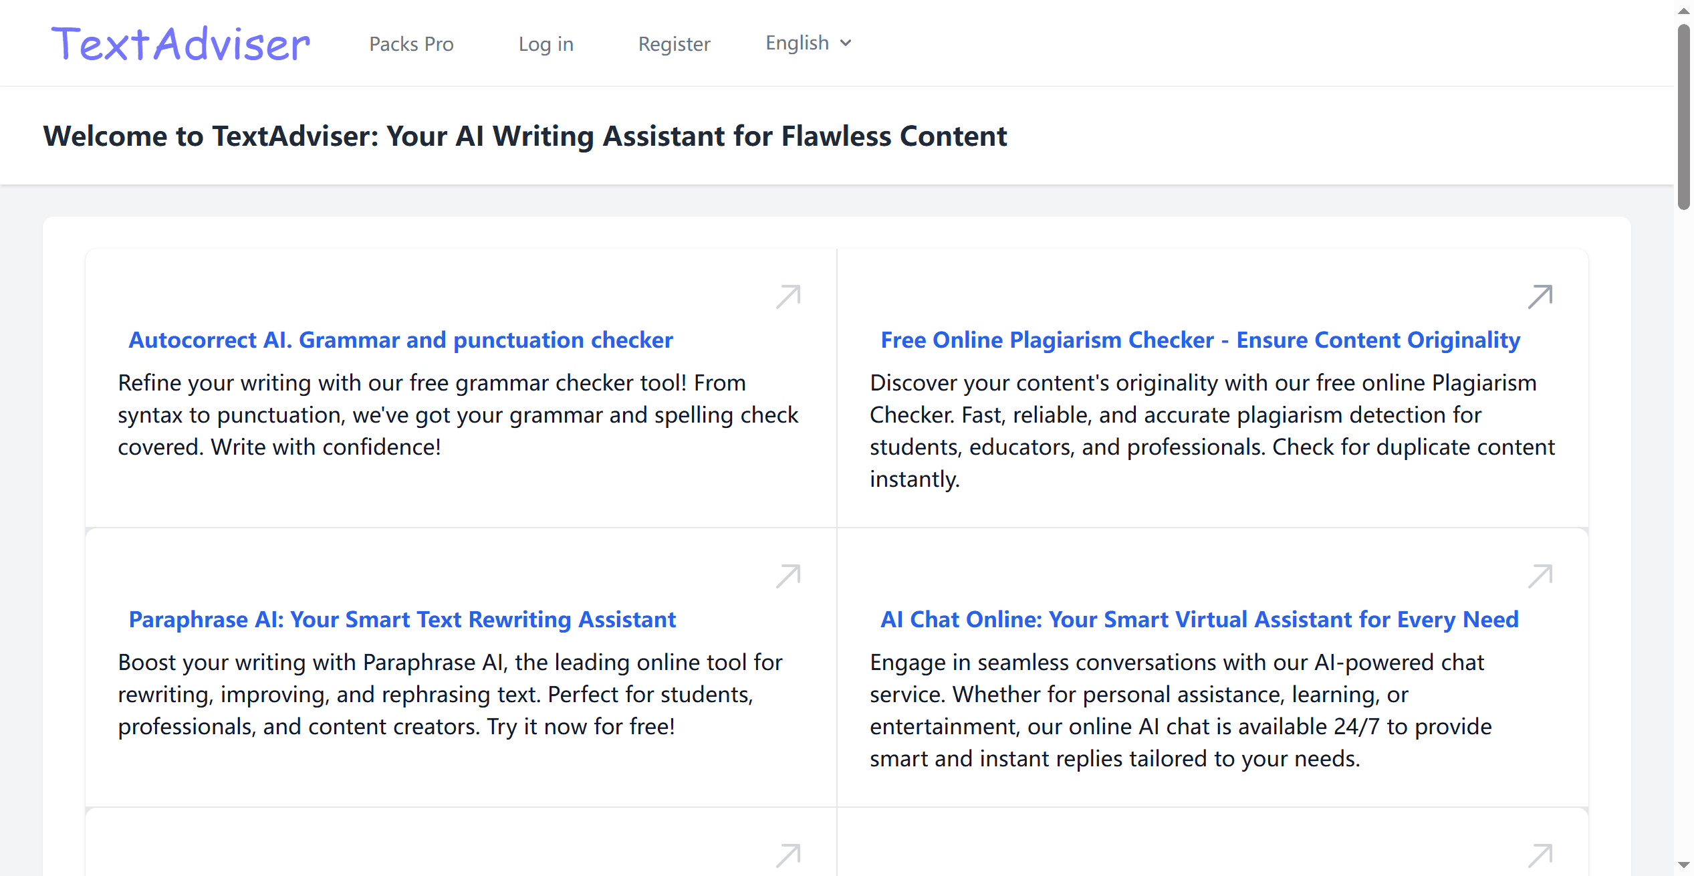Viewport: 1694px width, 876px height.
Task: Open Paraphrase AI rewriting assistant link
Action: click(402, 620)
